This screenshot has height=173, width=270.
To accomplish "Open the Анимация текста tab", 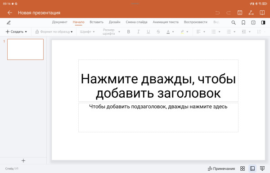I will (166, 22).
